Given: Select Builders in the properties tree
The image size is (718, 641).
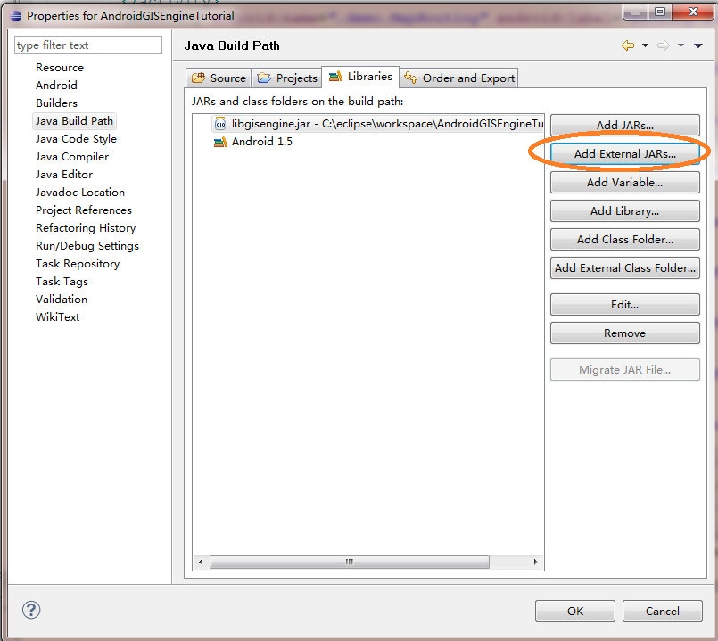Looking at the screenshot, I should tap(56, 103).
